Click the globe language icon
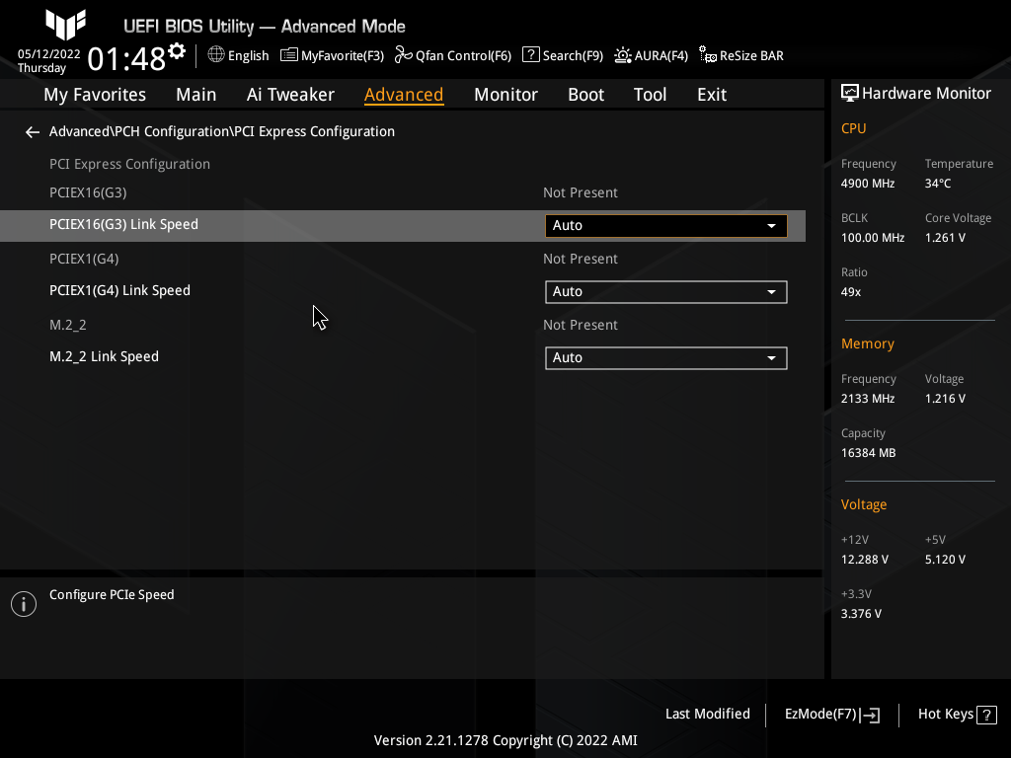Image resolution: width=1011 pixels, height=758 pixels. click(216, 55)
